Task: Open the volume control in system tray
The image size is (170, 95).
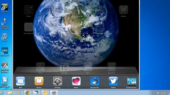Action: coord(165,93)
